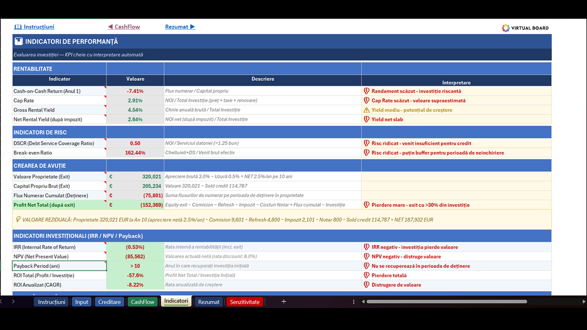Select the Valoare column header cell
The width and height of the screenshot is (587, 330).
pos(135,80)
